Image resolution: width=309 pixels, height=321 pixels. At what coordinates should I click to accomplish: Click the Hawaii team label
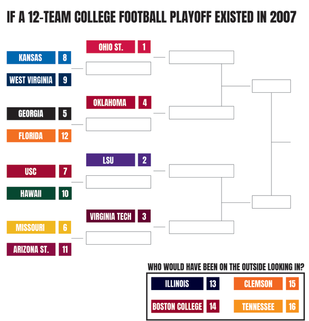31,193
